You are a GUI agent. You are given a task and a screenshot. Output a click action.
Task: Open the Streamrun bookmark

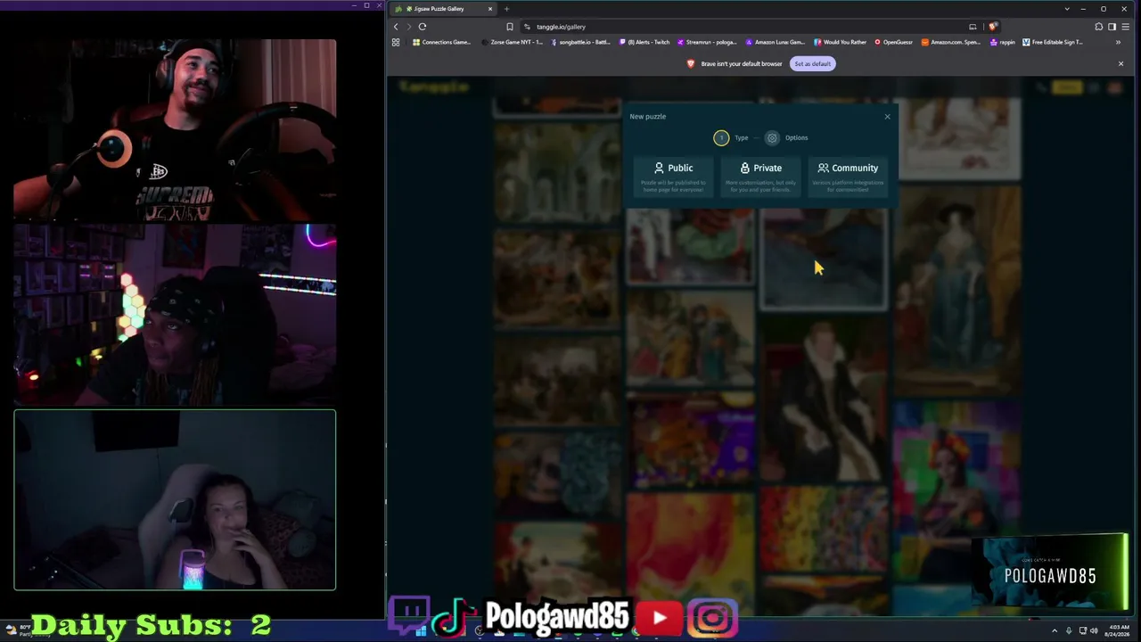pyautogui.click(x=707, y=42)
